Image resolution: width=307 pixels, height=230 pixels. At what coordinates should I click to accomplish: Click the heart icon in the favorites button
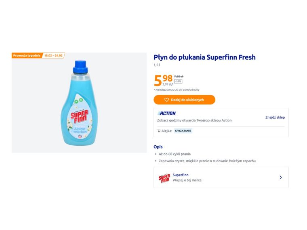click(166, 100)
